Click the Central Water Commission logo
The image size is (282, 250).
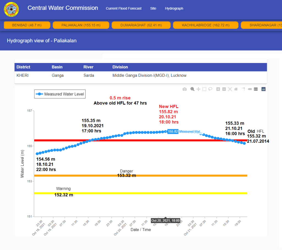(x=11, y=10)
